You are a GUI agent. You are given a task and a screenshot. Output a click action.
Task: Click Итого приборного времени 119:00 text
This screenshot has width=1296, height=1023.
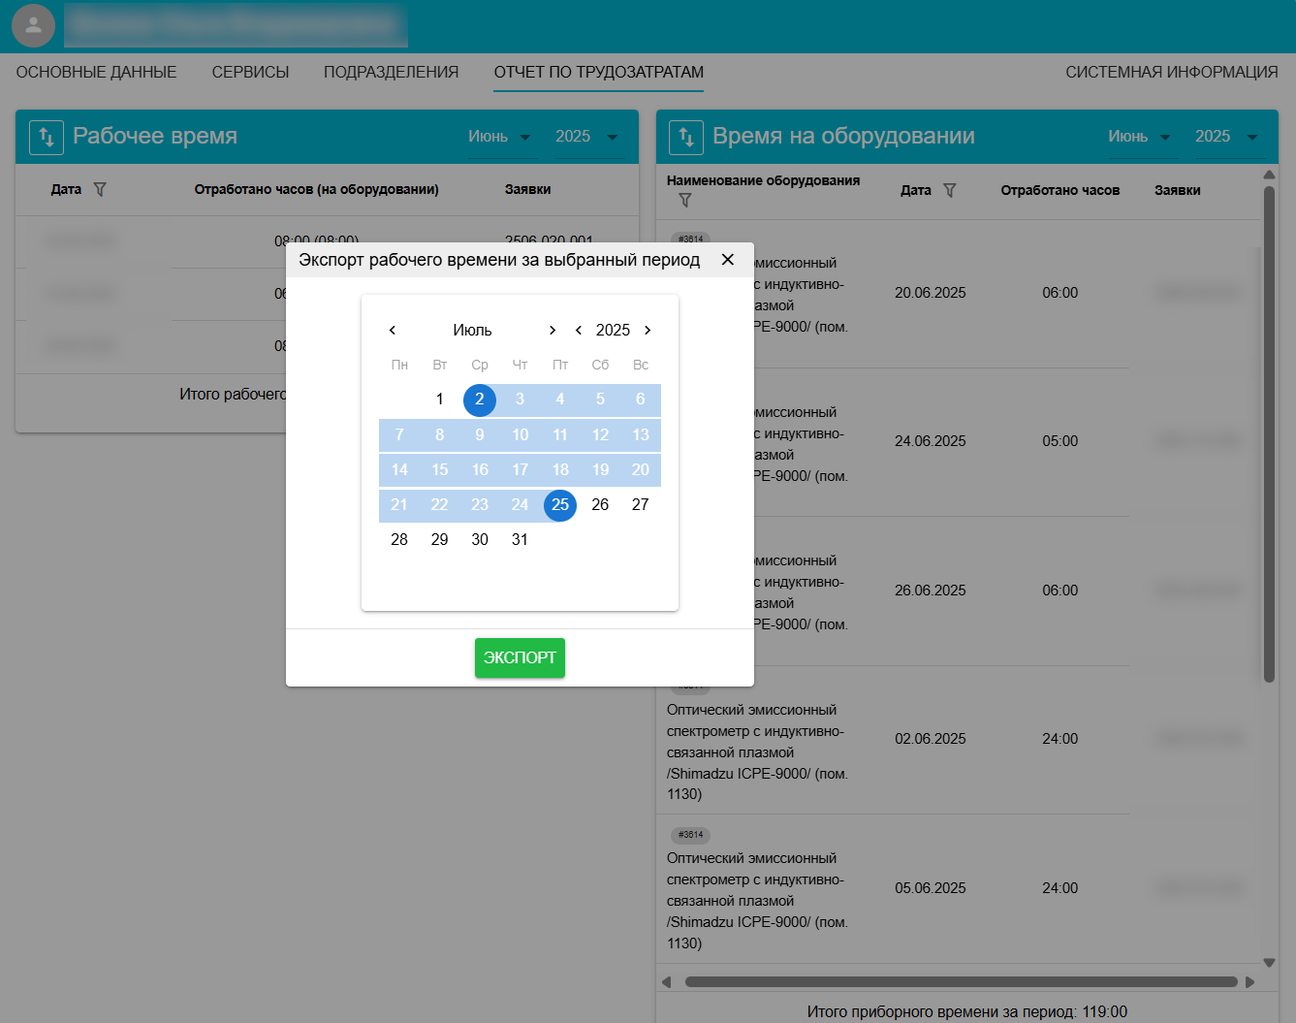[x=967, y=1012]
